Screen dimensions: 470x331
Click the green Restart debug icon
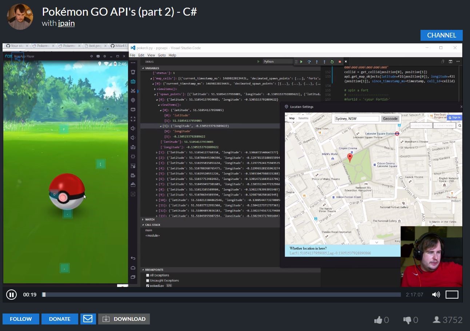(332, 62)
